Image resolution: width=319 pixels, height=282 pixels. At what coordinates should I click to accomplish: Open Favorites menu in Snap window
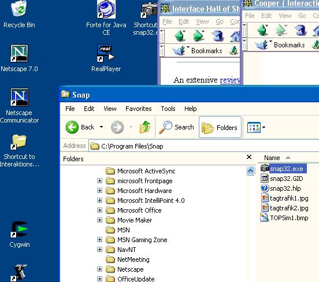coord(139,109)
